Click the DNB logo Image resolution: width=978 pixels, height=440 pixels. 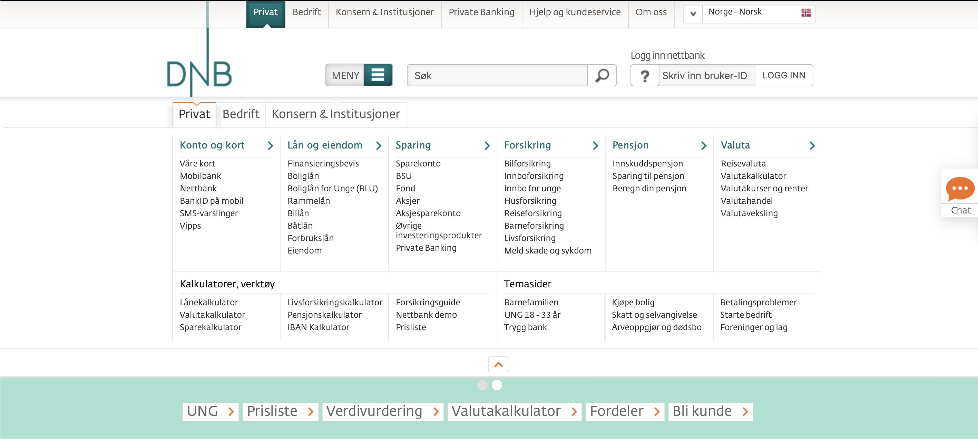199,74
